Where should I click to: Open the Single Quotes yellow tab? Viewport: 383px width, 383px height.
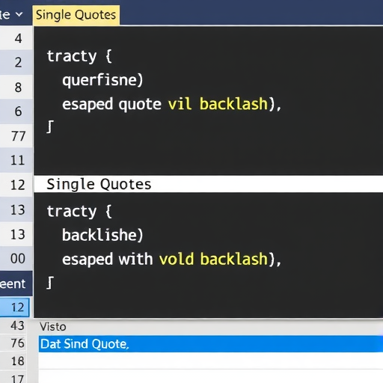(76, 16)
